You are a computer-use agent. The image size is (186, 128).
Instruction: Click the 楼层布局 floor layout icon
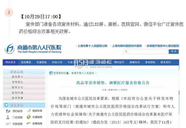[29, 111]
